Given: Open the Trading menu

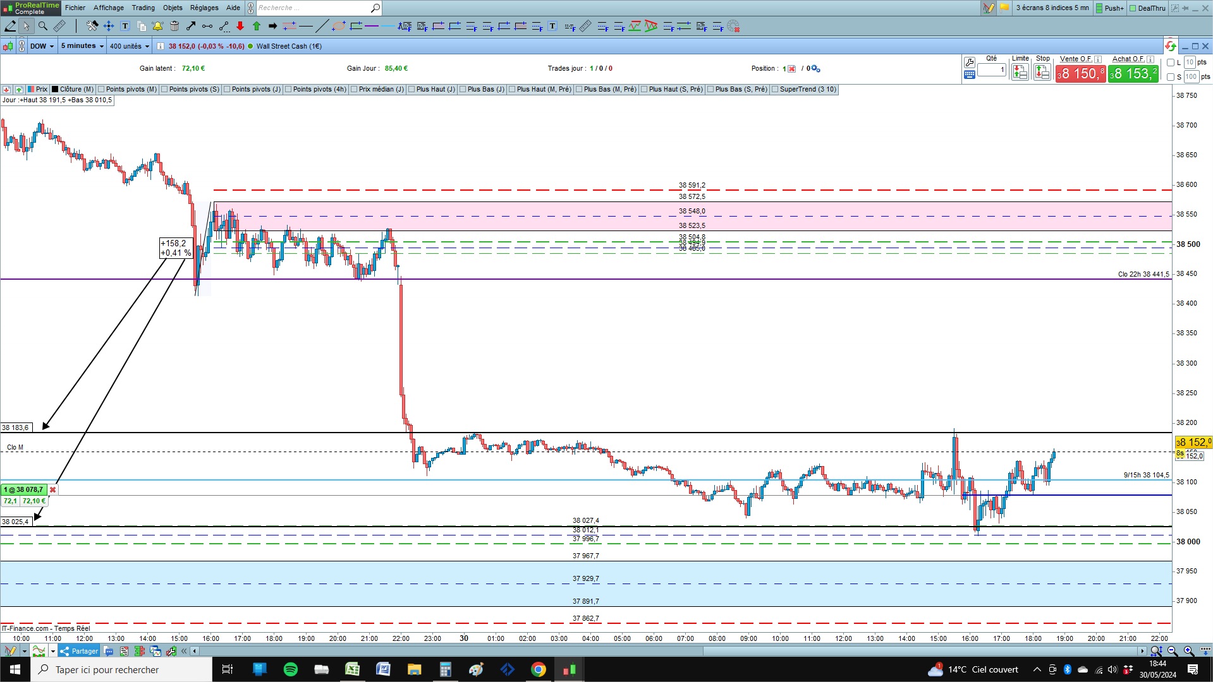Looking at the screenshot, I should 143,8.
